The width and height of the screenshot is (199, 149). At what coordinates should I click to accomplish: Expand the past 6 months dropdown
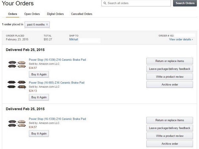pos(37,25)
